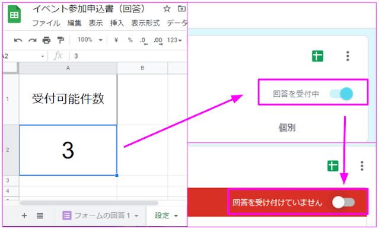Open three-dot menu in upper form panel
The height and width of the screenshot is (229, 379).
coord(348,56)
